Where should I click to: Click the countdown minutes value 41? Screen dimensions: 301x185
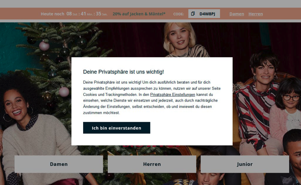(x=83, y=14)
